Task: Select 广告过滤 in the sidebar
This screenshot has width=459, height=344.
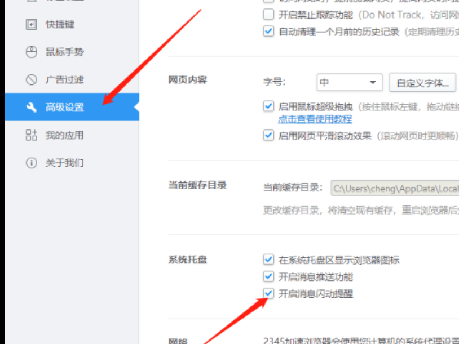Action: [x=72, y=79]
